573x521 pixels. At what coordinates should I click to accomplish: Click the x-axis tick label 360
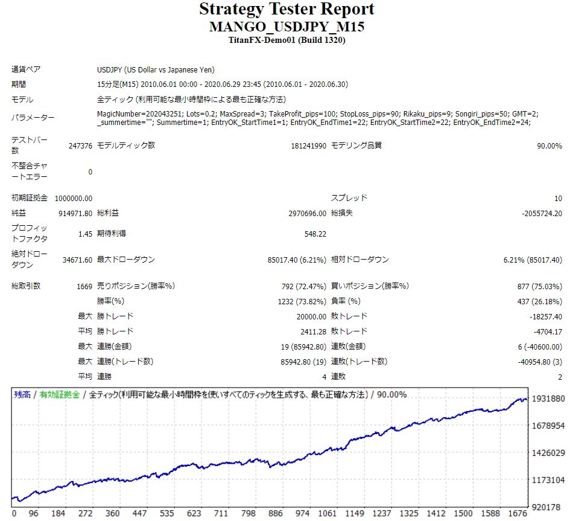[x=112, y=514]
